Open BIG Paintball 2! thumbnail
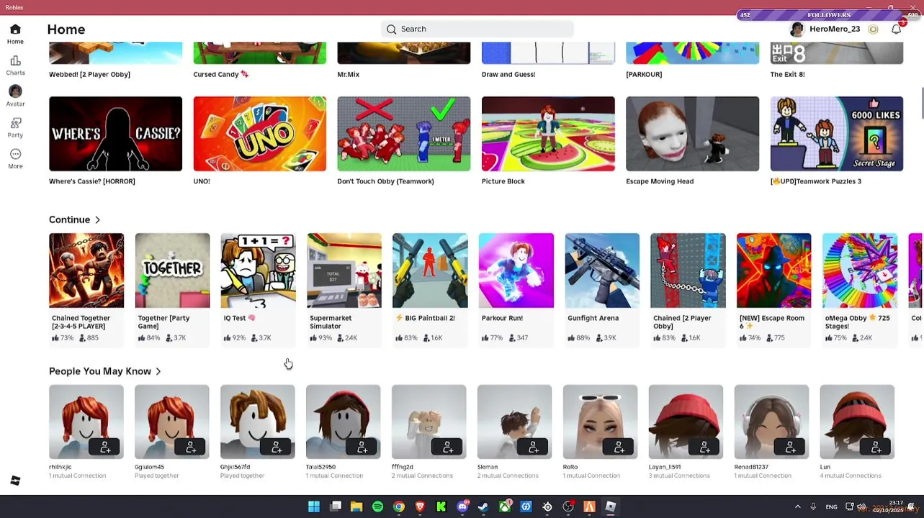Screen dimensions: 924x518 click(x=430, y=271)
